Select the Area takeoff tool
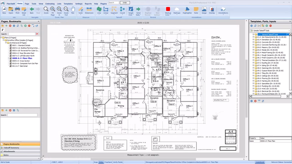 click(100, 9)
